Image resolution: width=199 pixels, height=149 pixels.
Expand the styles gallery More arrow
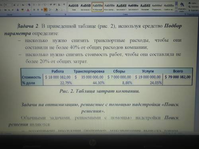[176, 11]
